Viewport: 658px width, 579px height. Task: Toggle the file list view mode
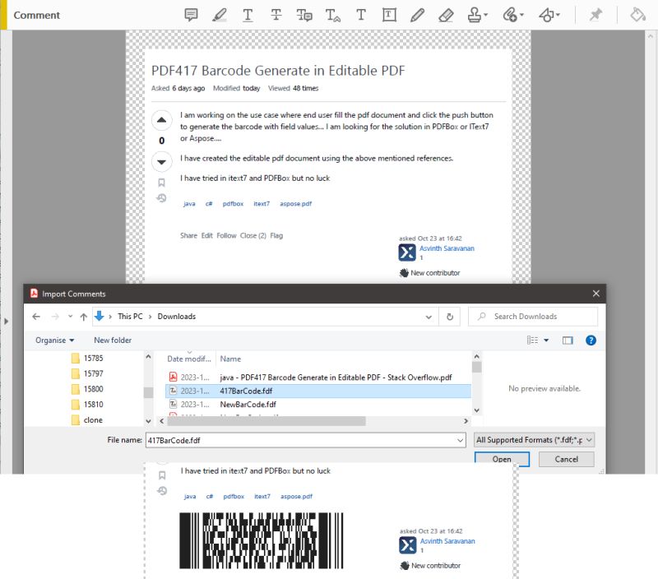[x=532, y=340]
